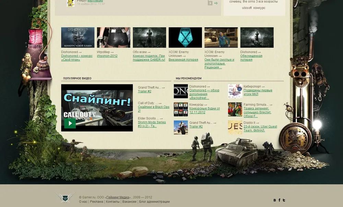Select the ubisoft tag

[247, 8]
